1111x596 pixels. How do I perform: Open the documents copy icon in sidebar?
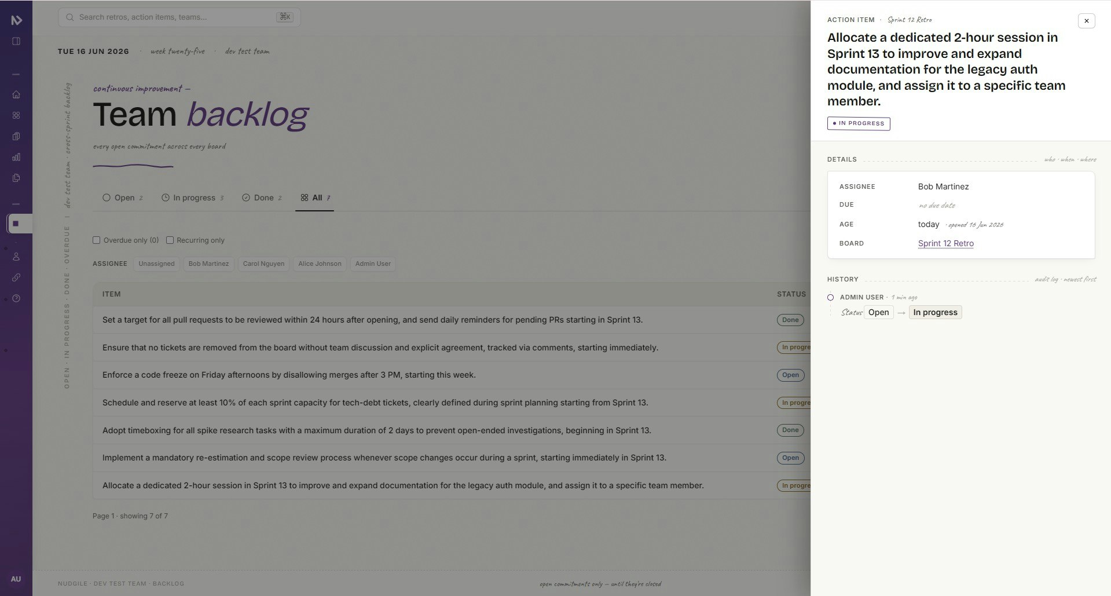tap(16, 178)
